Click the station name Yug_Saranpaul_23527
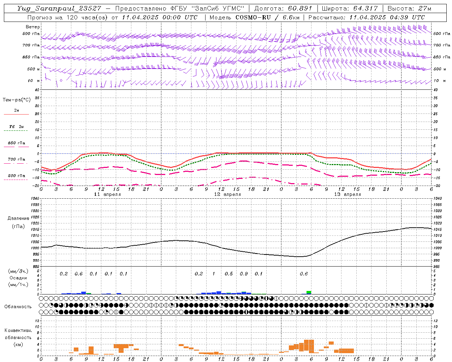The height and width of the screenshot is (362, 452). [59, 8]
